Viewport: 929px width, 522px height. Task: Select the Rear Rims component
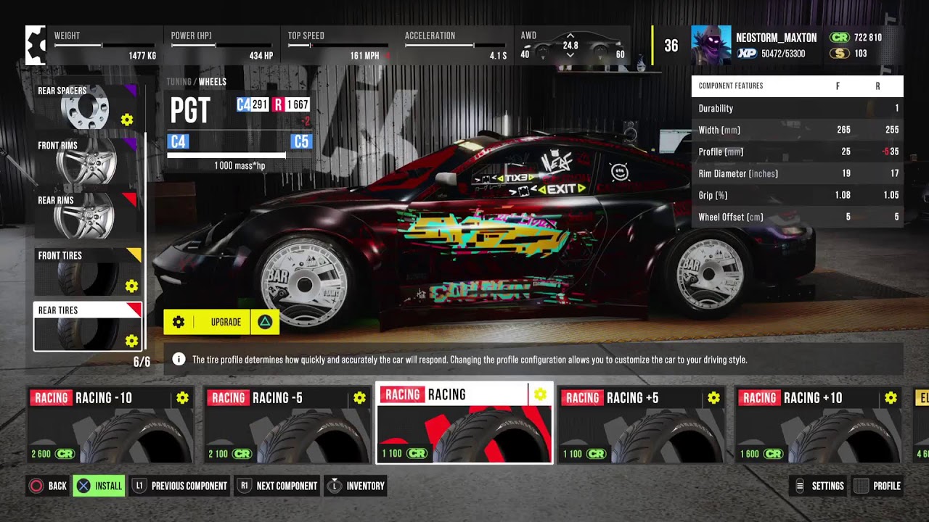click(87, 216)
